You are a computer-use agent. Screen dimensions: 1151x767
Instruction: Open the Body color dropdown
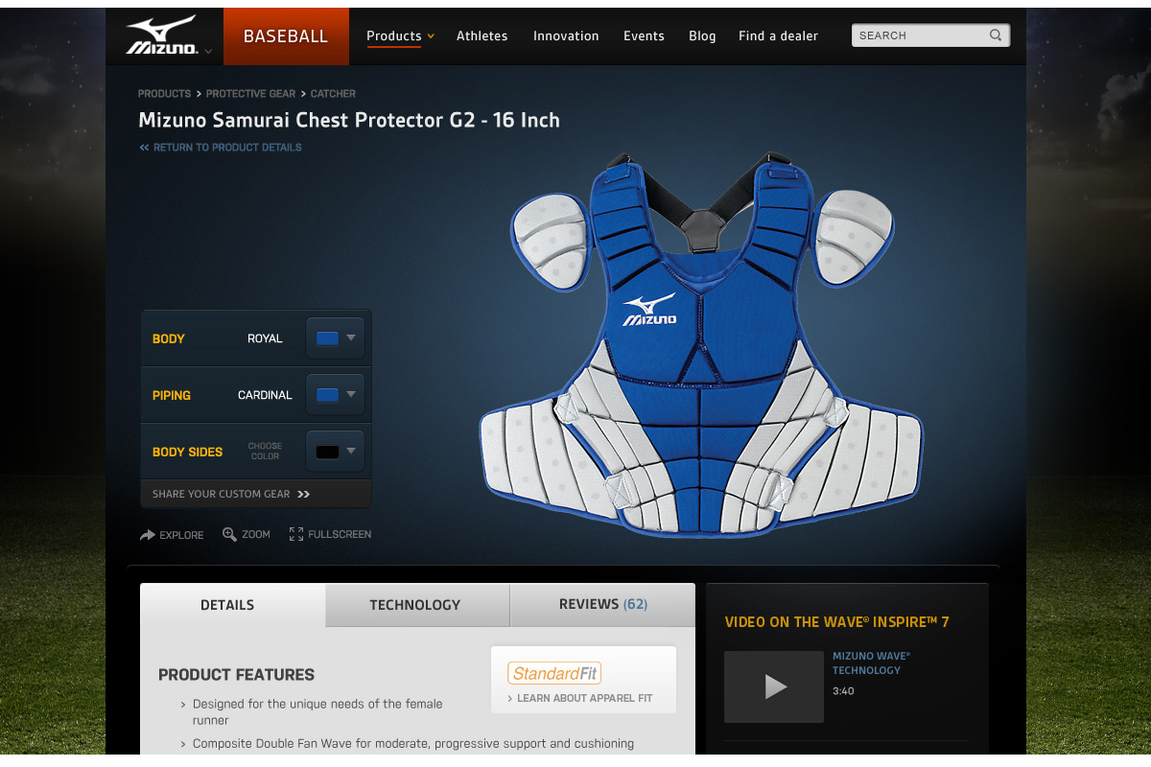tap(335, 338)
